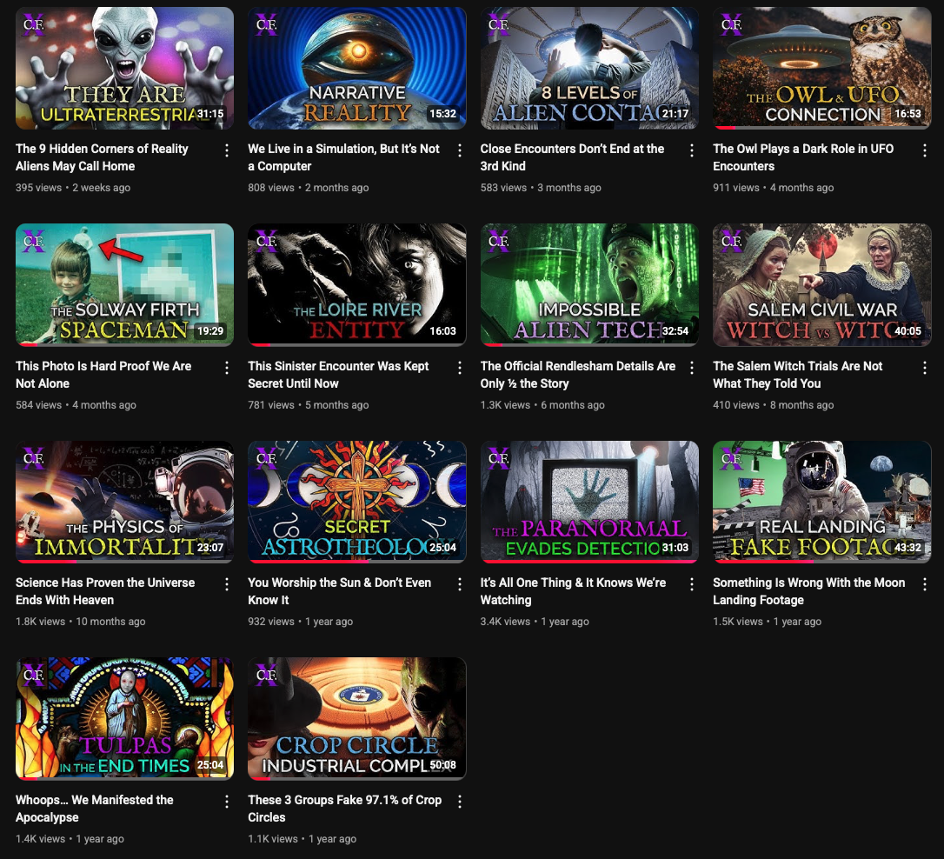Open the Loire River Entity thumbnail
The width and height of the screenshot is (944, 859).
click(357, 284)
